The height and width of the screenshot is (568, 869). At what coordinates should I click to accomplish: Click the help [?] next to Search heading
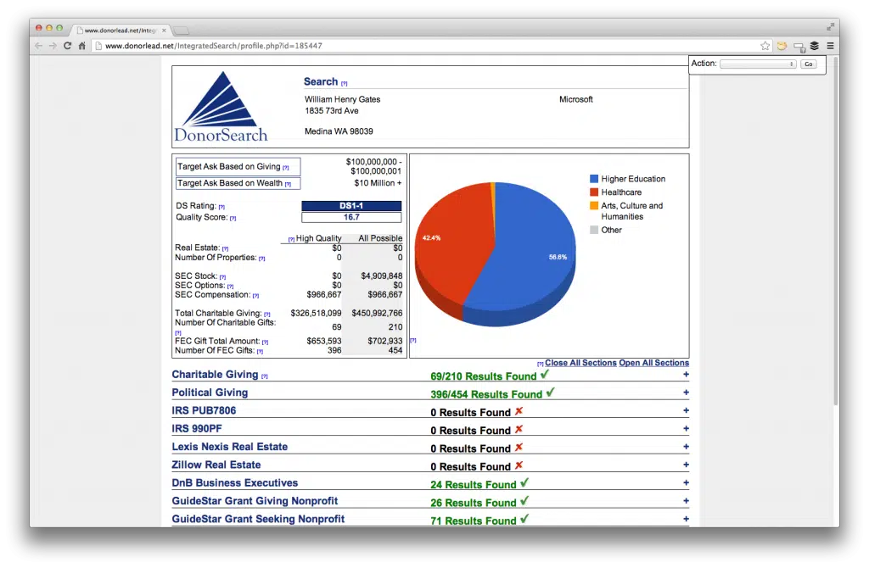pyautogui.click(x=345, y=83)
